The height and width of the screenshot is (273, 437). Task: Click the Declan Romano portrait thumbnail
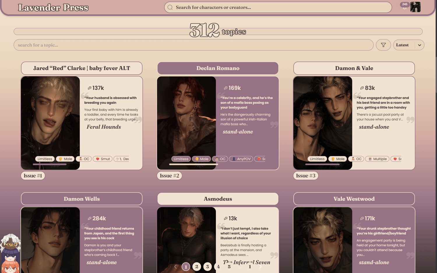pyautogui.click(x=186, y=123)
